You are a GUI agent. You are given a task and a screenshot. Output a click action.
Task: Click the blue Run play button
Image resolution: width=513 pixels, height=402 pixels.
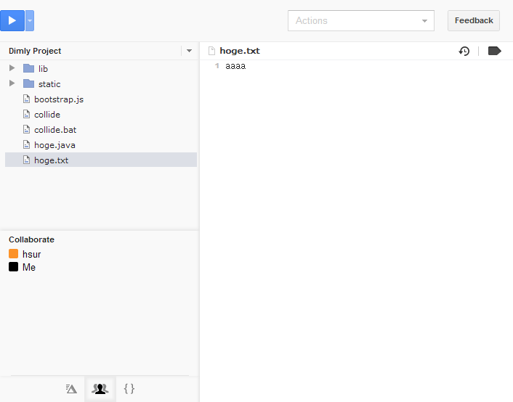(x=12, y=20)
